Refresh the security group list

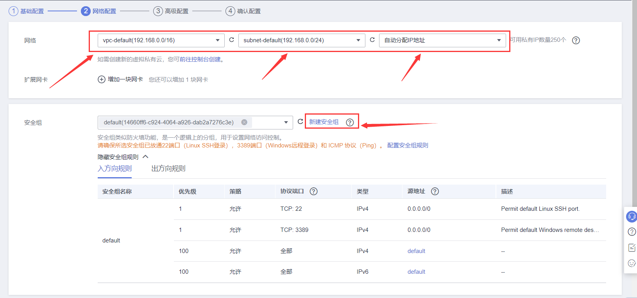[300, 122]
